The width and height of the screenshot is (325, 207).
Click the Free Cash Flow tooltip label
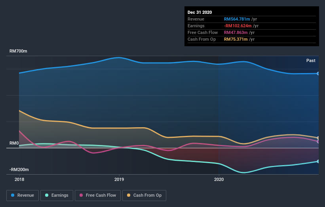point(203,32)
